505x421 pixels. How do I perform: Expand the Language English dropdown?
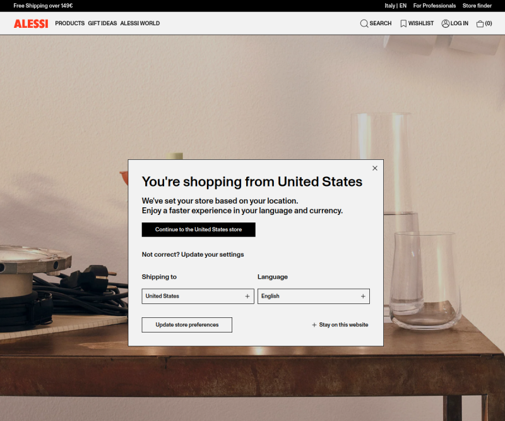point(314,296)
